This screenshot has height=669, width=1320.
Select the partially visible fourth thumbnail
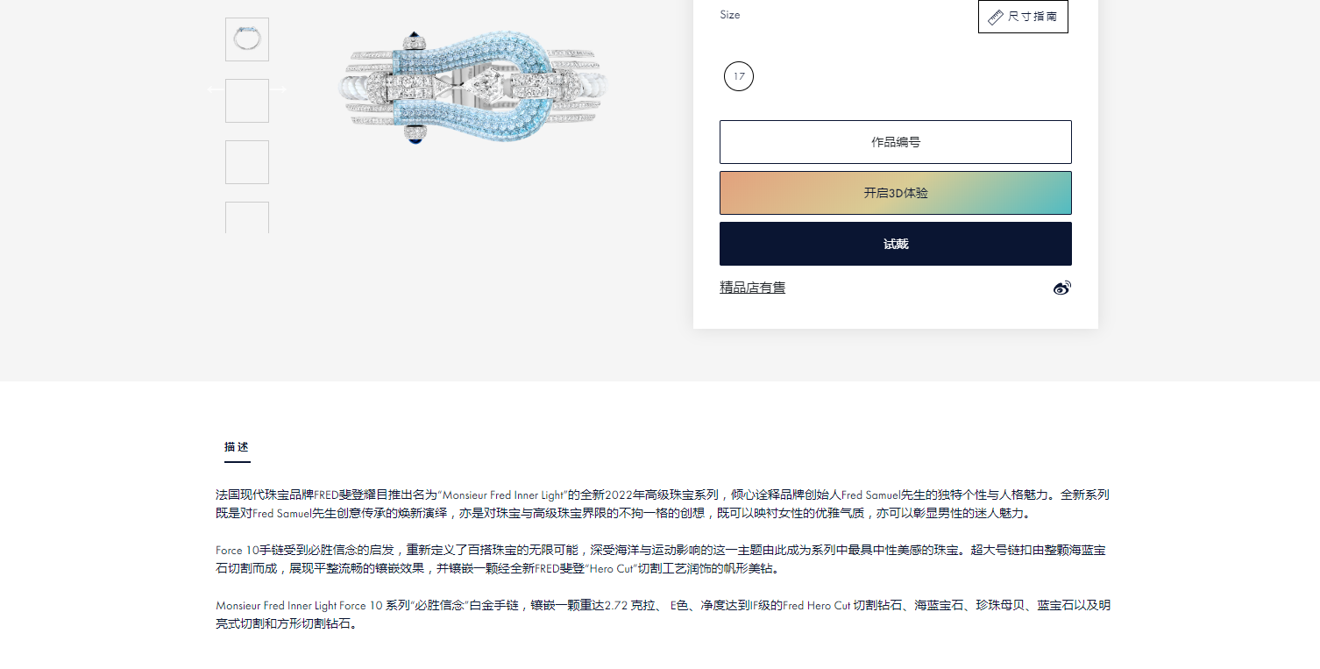247,217
